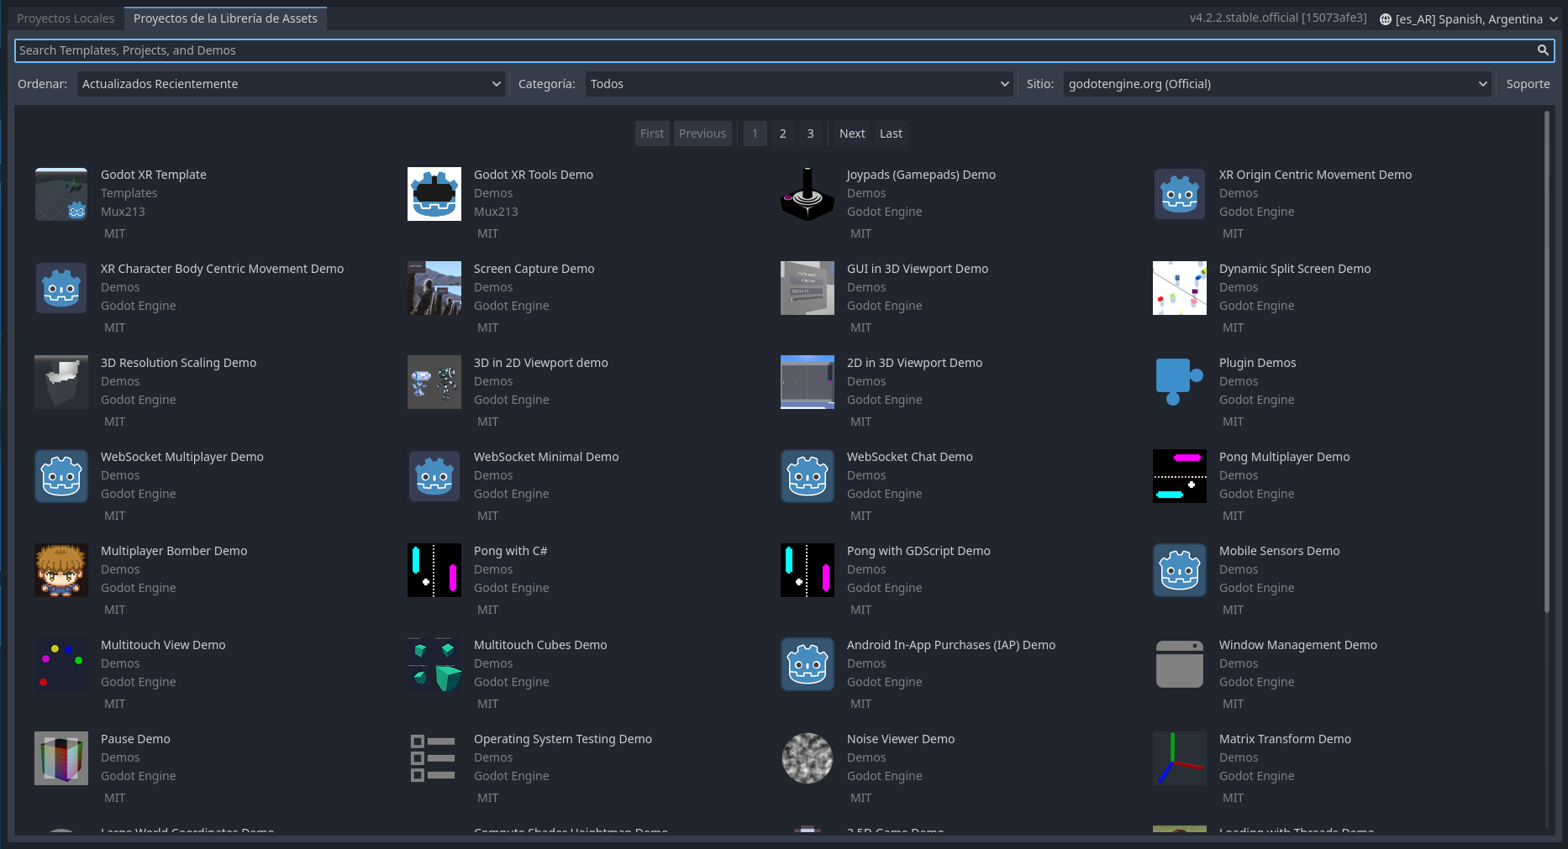
Task: Click Multiplayer Bomber Demo character icon
Action: tap(61, 570)
